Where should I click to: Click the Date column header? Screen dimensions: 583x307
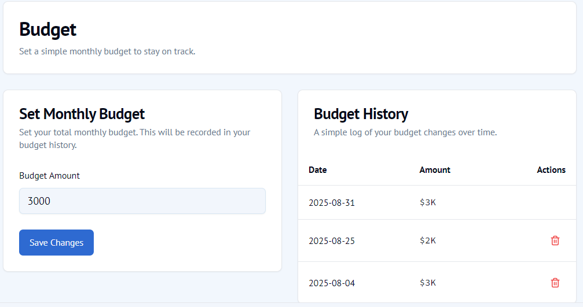click(x=318, y=170)
